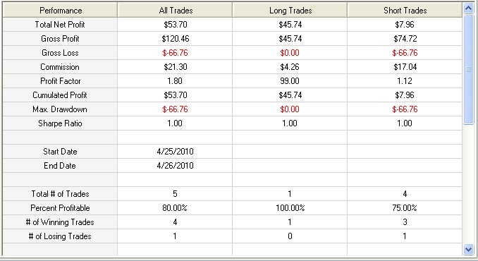Select the # of Losing Trades label
This screenshot has height=261, width=478.
[60, 236]
